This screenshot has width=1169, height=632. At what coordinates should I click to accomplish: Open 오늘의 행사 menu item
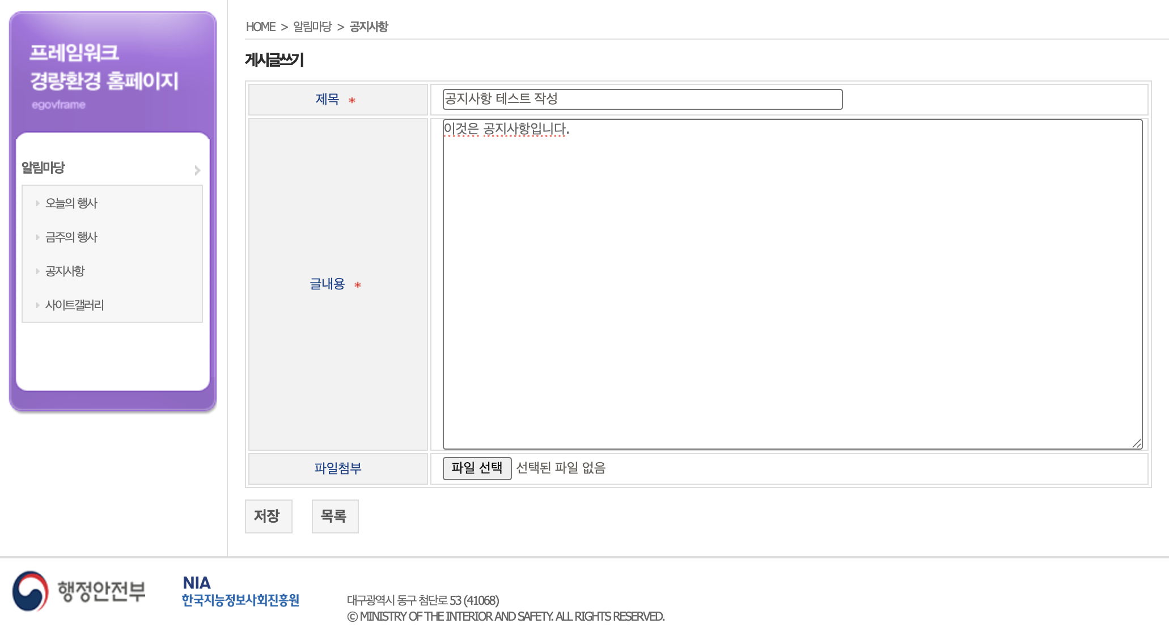tap(71, 203)
